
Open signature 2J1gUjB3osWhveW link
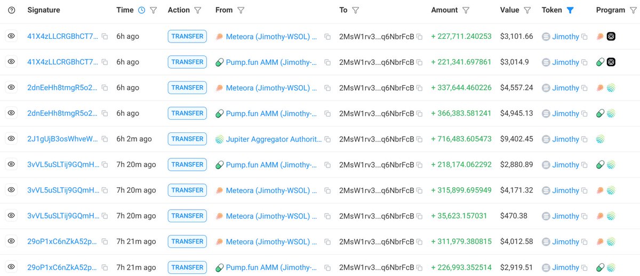[x=63, y=139]
